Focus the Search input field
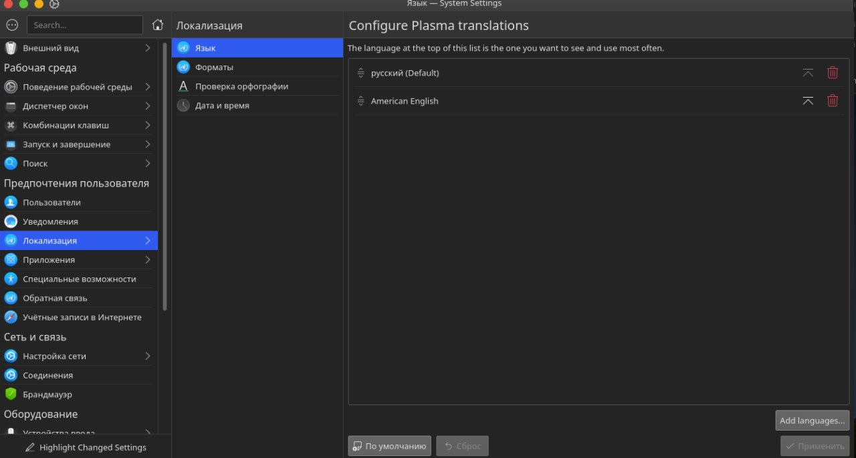This screenshot has width=856, height=458. [x=84, y=25]
